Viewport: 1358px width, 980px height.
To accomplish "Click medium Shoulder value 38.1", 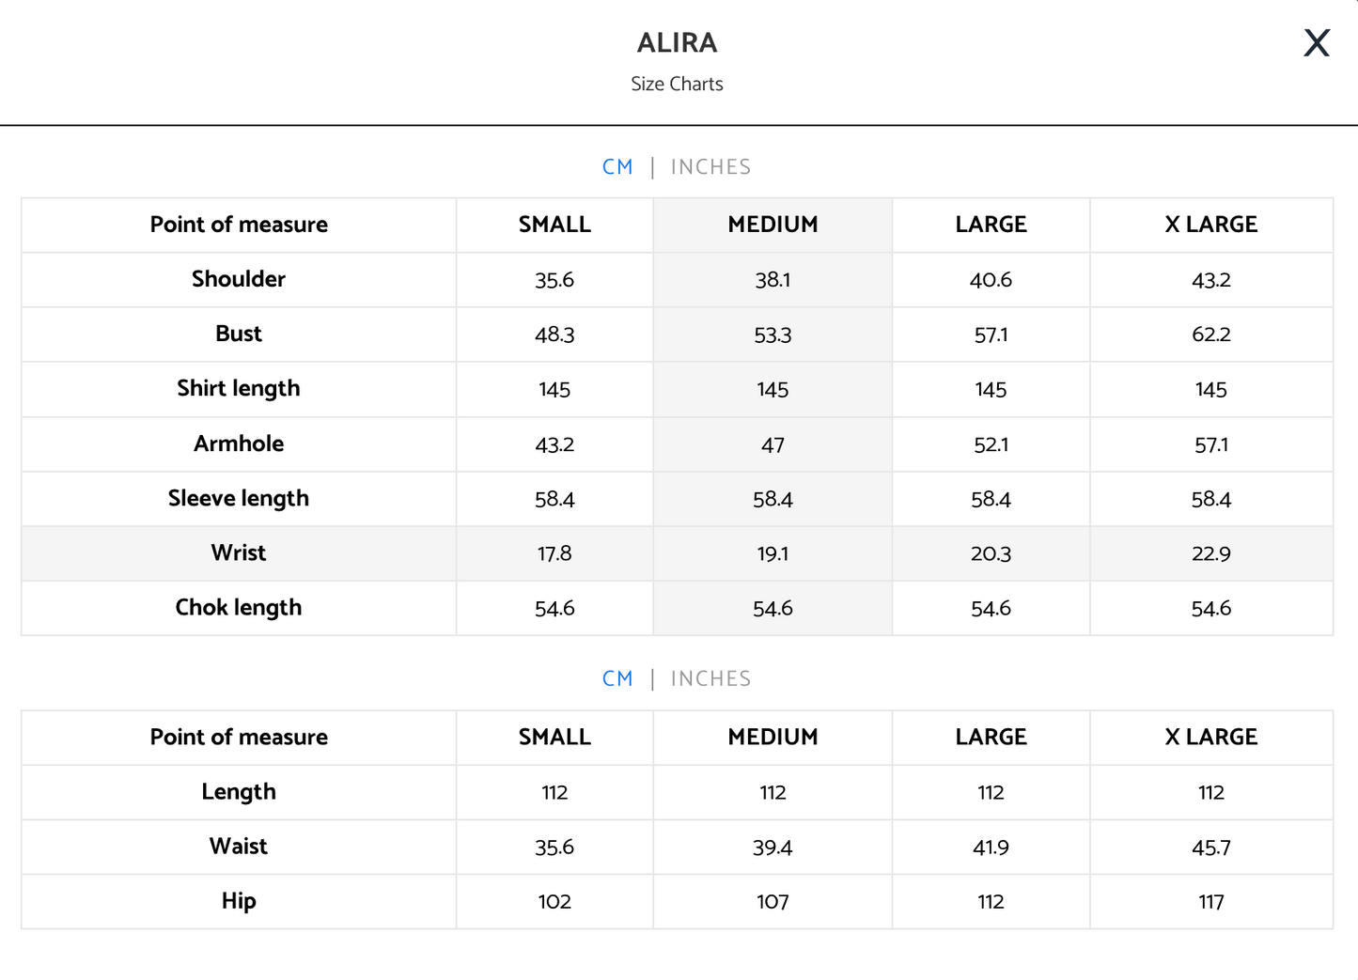I will (x=773, y=280).
